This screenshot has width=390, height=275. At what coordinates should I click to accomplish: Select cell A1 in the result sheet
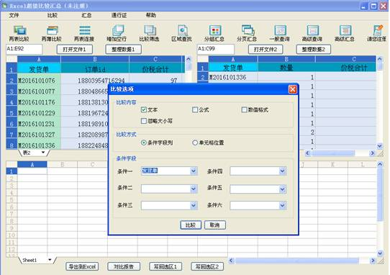pos(32,171)
